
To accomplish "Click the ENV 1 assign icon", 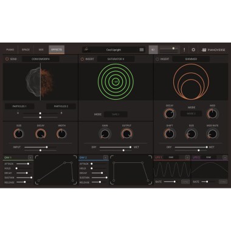I will click(x=30, y=157).
